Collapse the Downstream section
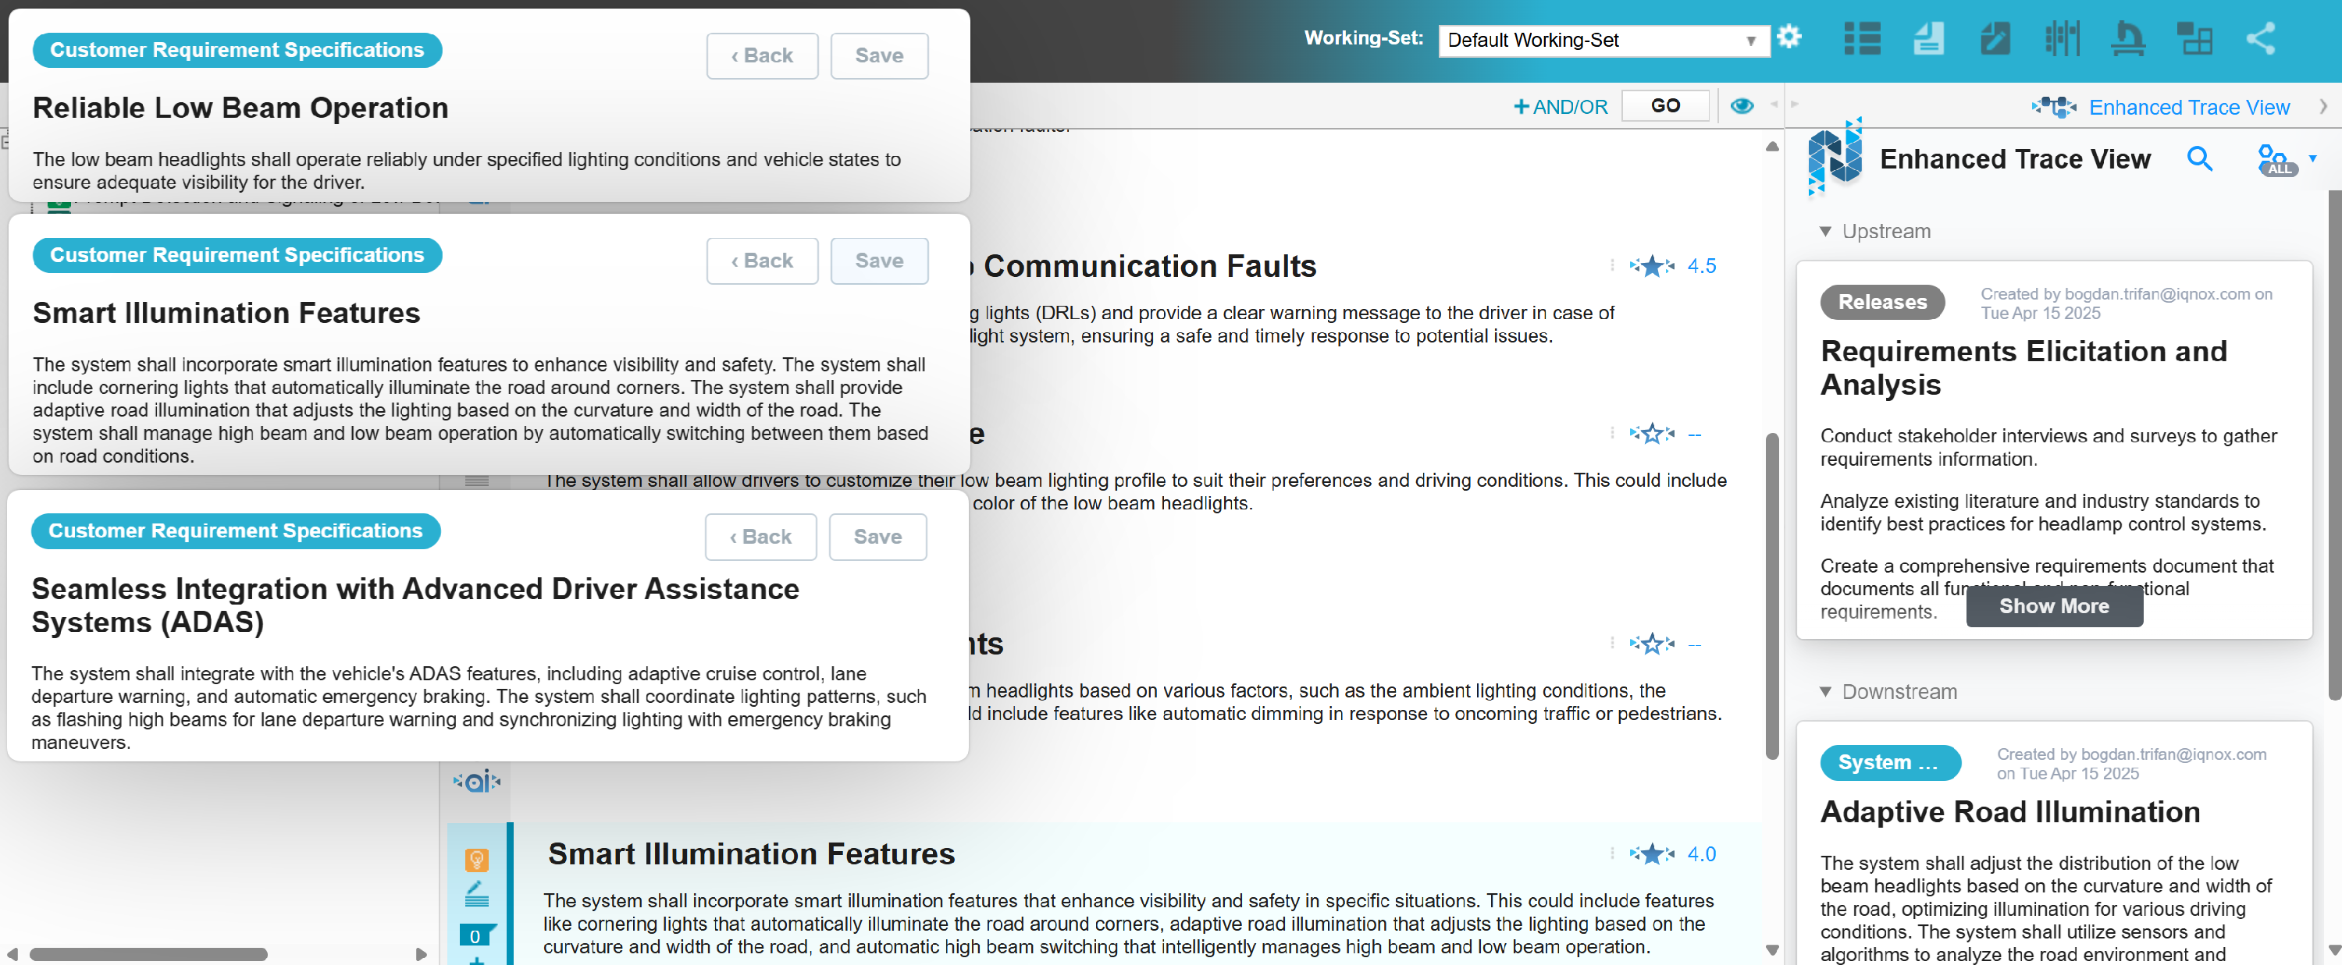 (x=1824, y=691)
